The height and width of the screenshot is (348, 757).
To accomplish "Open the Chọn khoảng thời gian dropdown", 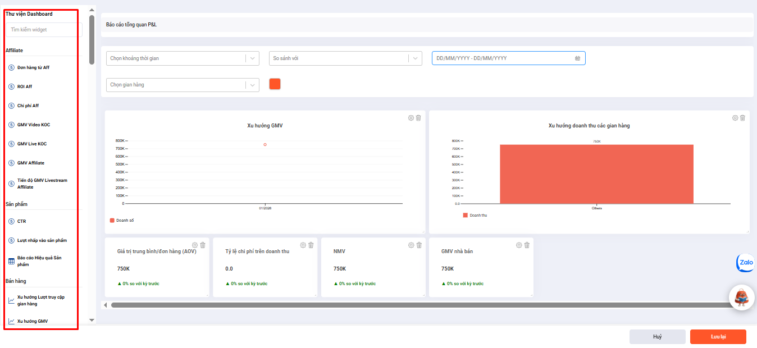I will [x=183, y=58].
